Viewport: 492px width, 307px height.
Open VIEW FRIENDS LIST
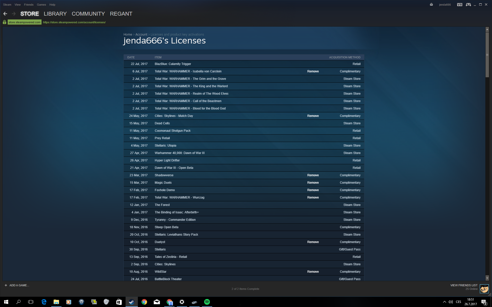pos(464,285)
